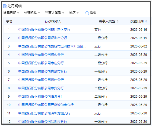Viewport: 152px width, 126px height.
Task: Select the date 2026-06-02 cell
Action: pyautogui.click(x=139, y=46)
